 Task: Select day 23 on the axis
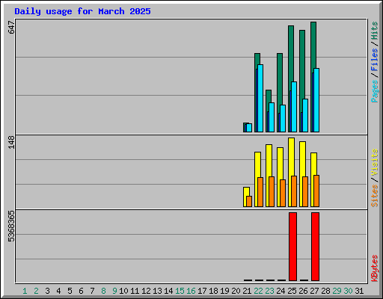point(269,291)
